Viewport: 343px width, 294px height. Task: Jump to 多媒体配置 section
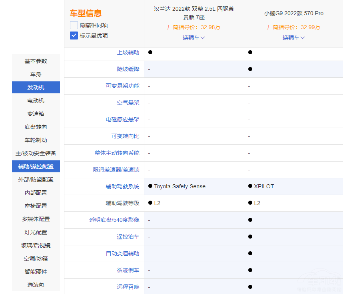[x=36, y=219]
